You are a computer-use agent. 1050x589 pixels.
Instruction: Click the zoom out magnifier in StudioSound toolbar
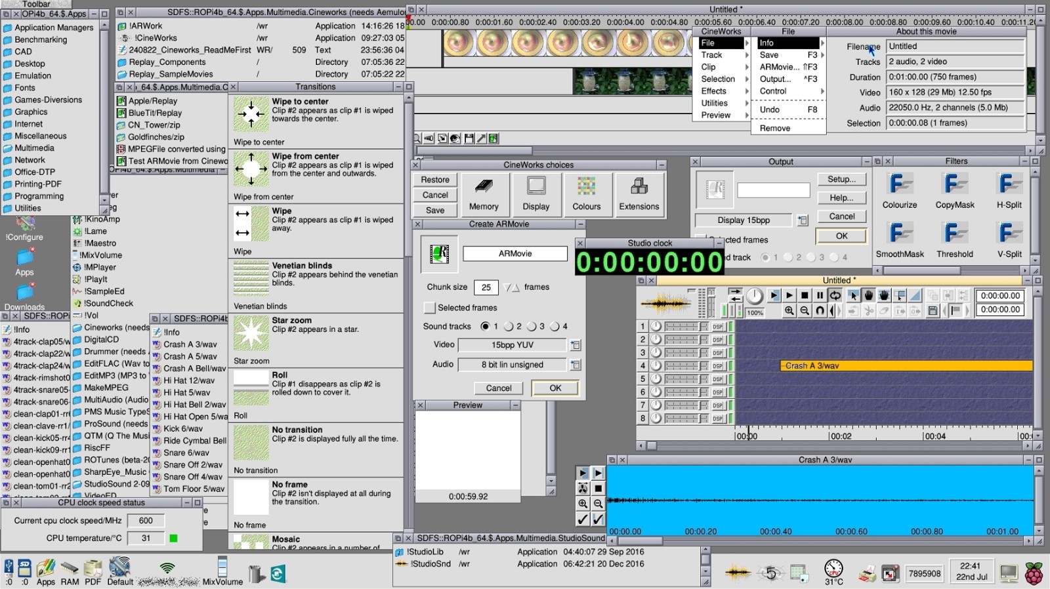805,311
